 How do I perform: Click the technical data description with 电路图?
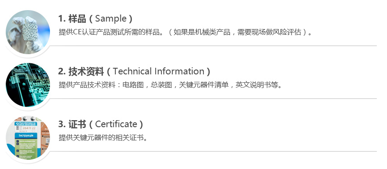pos(170,85)
